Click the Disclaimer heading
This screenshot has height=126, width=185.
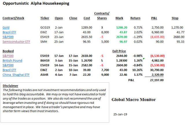(10, 86)
